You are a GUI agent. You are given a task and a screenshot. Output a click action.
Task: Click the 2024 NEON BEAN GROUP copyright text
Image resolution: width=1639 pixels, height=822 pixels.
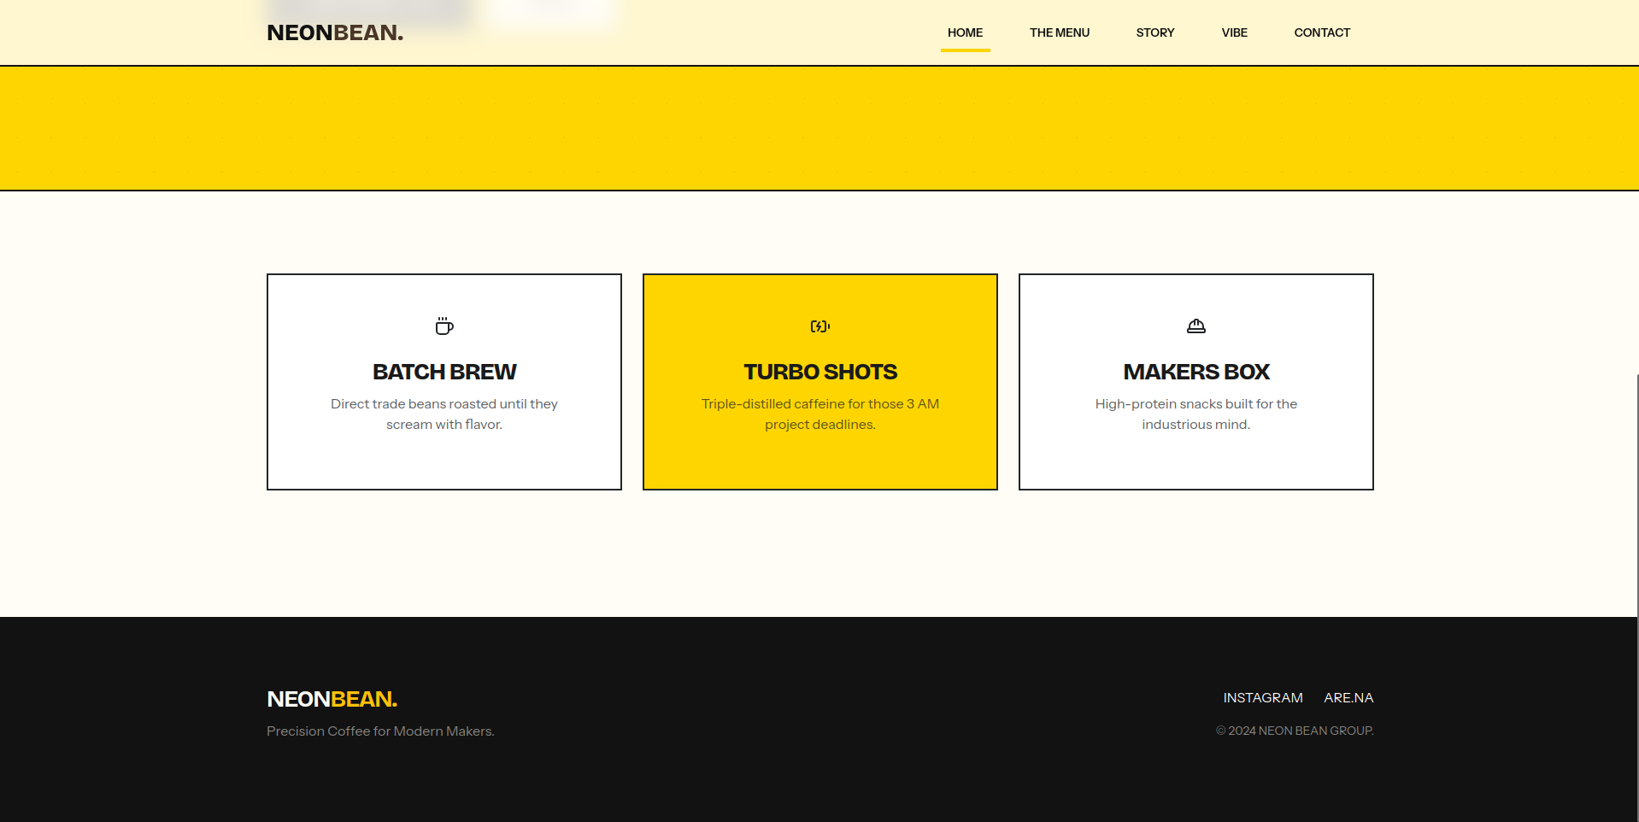1295,731
